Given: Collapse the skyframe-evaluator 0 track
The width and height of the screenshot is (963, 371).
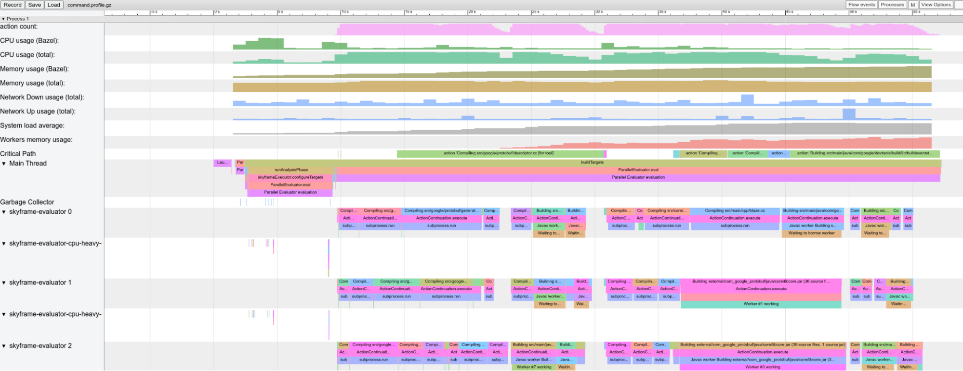Looking at the screenshot, I should 4,212.
